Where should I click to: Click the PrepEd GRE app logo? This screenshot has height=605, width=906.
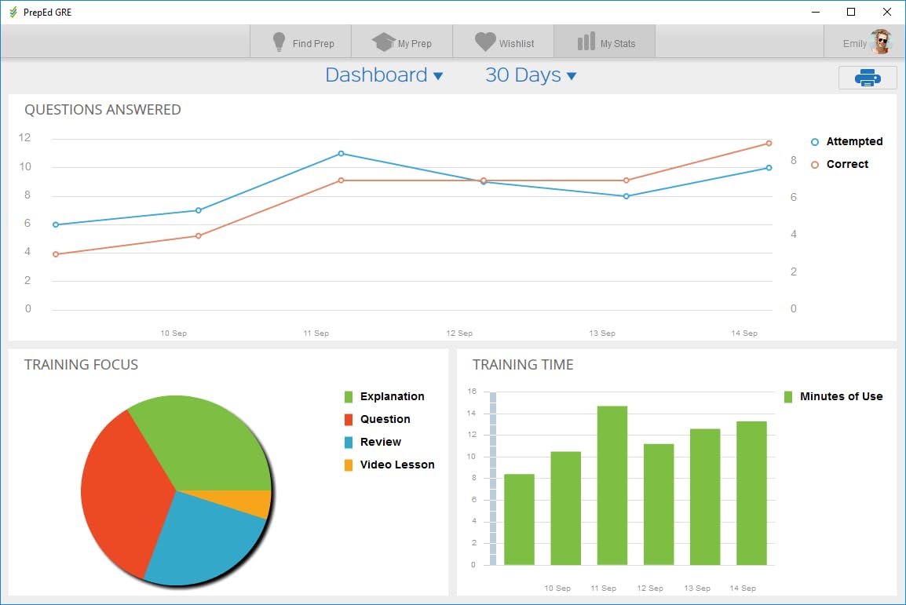coord(13,12)
